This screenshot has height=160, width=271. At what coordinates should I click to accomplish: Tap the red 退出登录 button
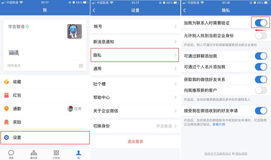pos(135,142)
